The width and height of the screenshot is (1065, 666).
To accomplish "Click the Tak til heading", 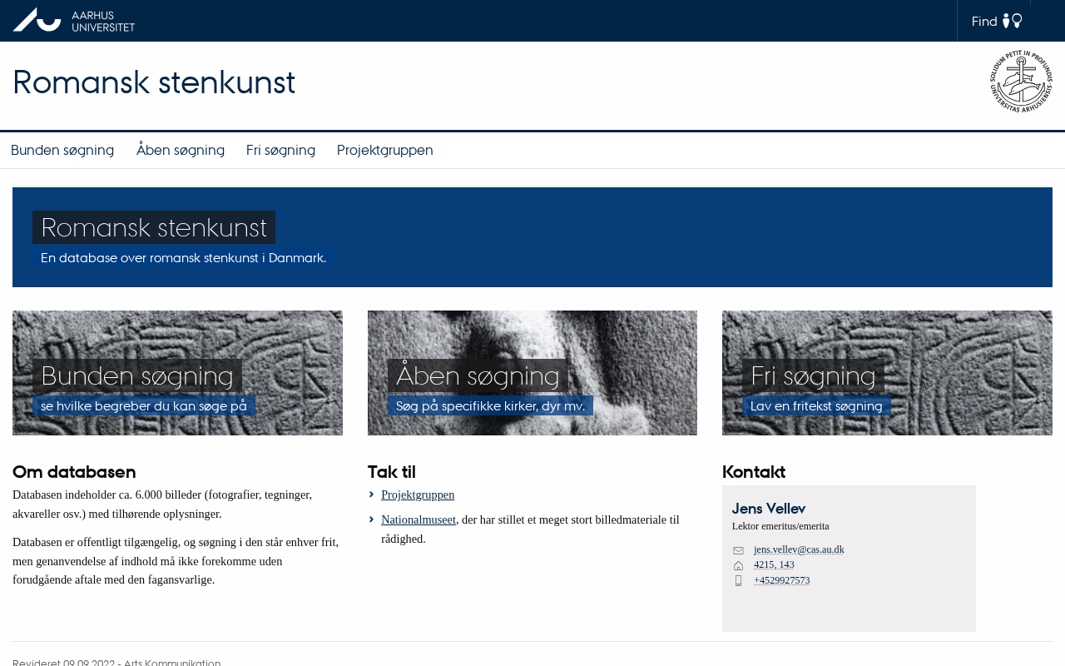I will [x=391, y=472].
